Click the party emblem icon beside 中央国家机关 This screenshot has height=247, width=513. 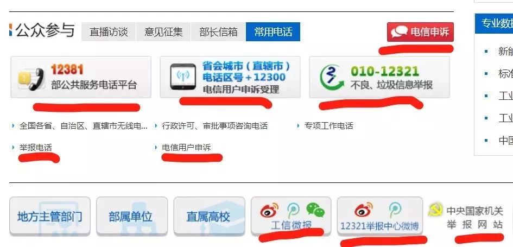point(435,210)
